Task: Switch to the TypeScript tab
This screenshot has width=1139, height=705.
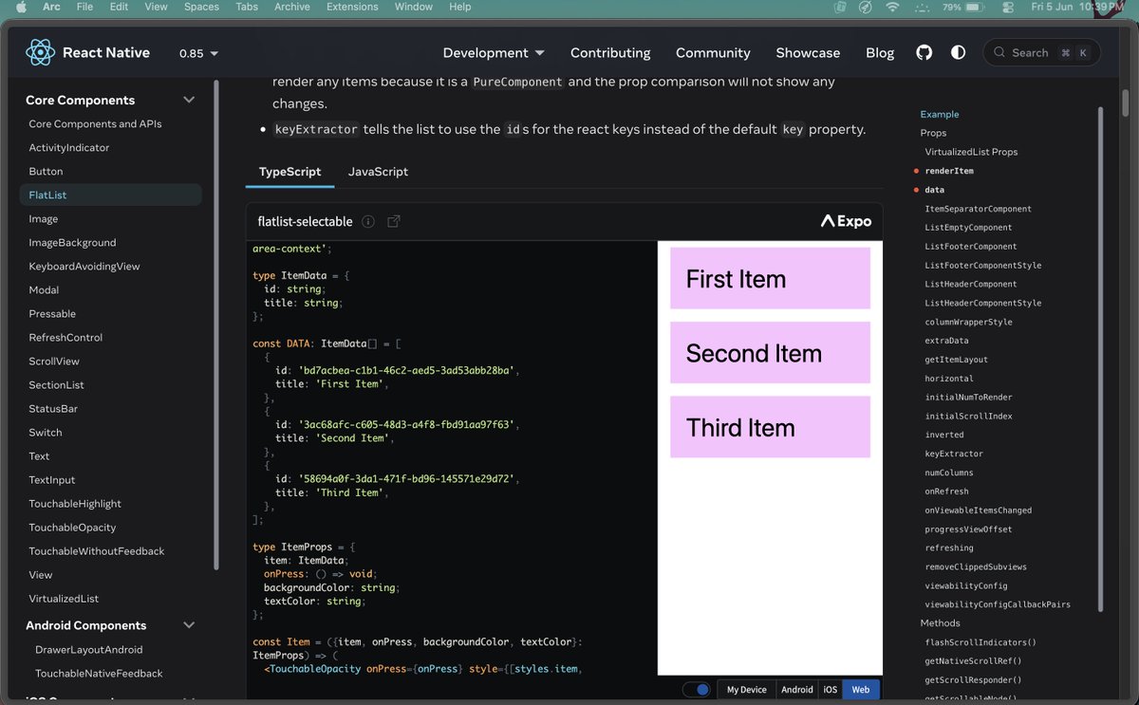Action: pyautogui.click(x=289, y=172)
